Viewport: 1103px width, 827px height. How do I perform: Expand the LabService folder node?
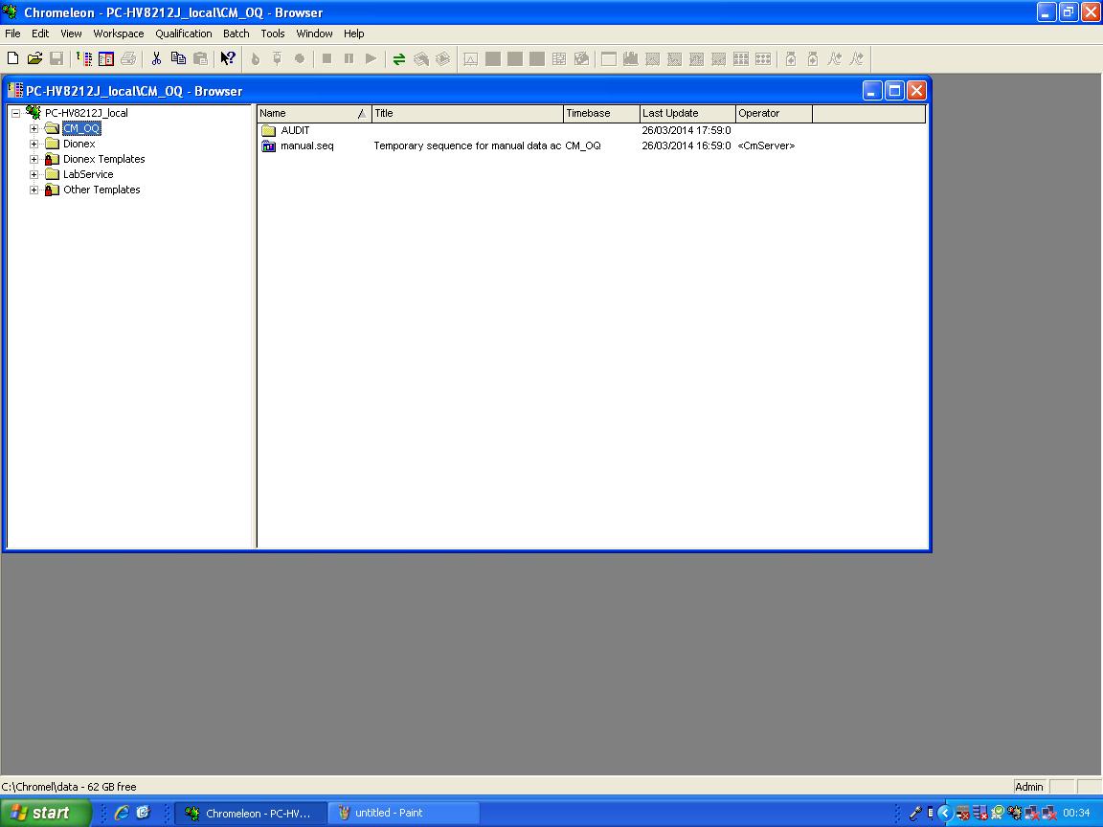(x=34, y=174)
